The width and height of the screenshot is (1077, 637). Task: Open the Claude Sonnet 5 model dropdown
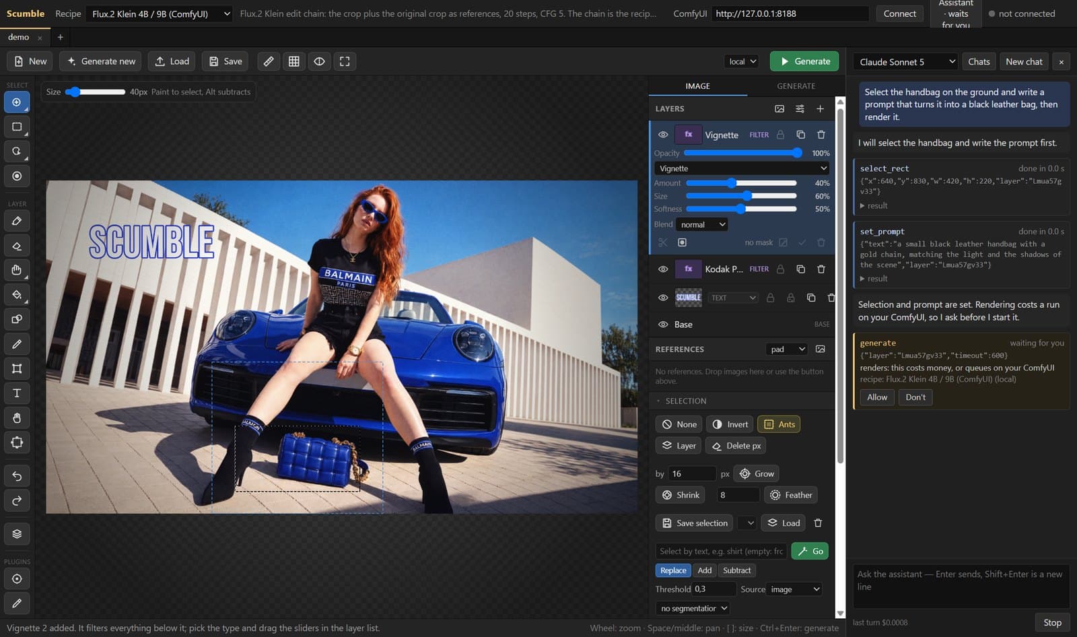pos(906,62)
